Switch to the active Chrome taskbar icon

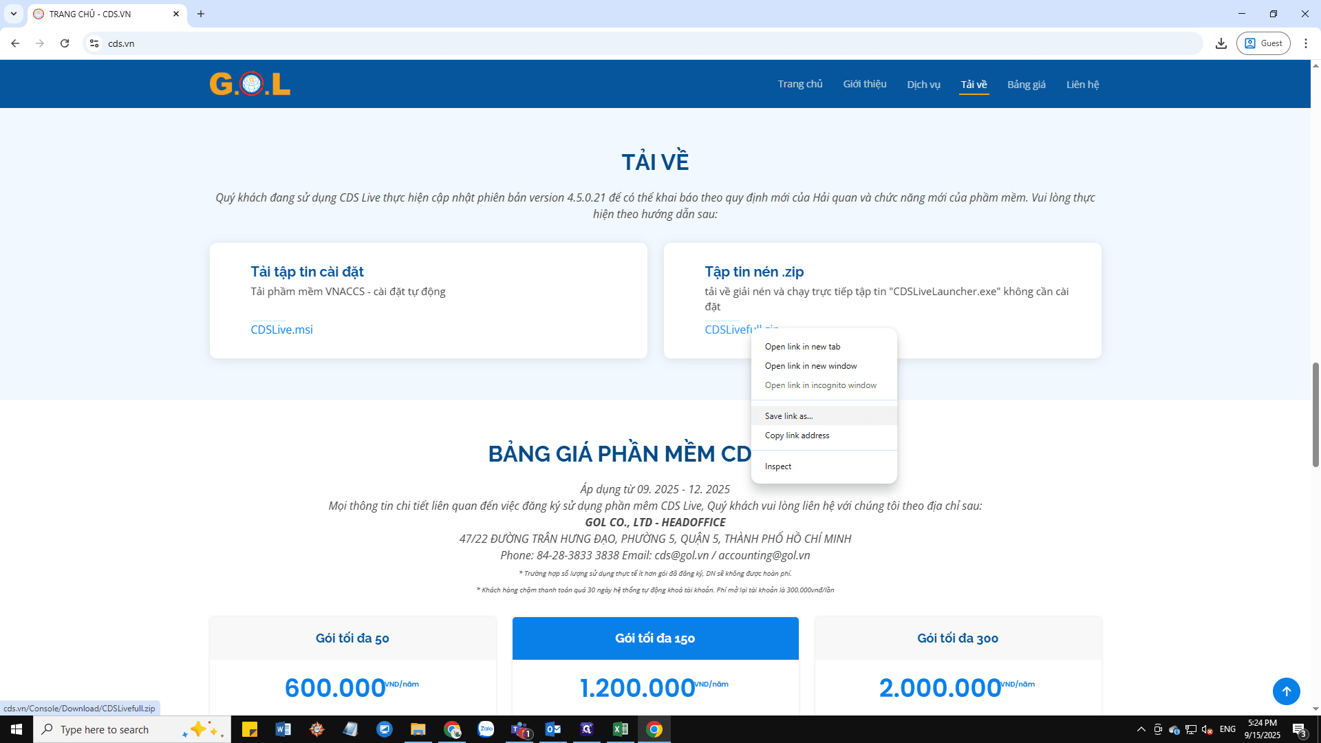[x=654, y=729]
